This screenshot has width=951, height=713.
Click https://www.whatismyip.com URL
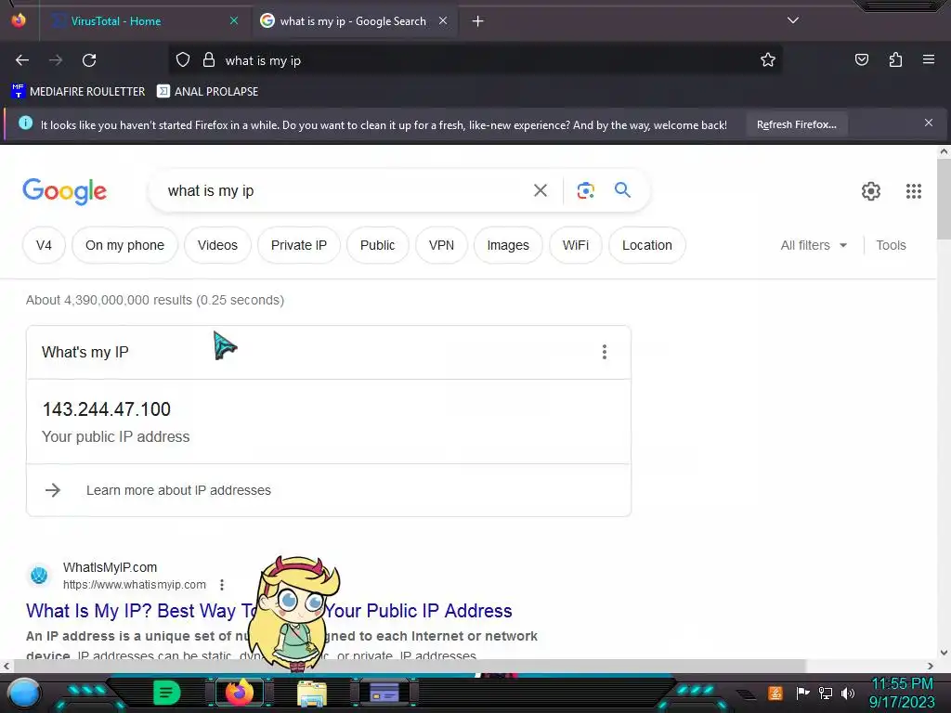click(x=135, y=585)
